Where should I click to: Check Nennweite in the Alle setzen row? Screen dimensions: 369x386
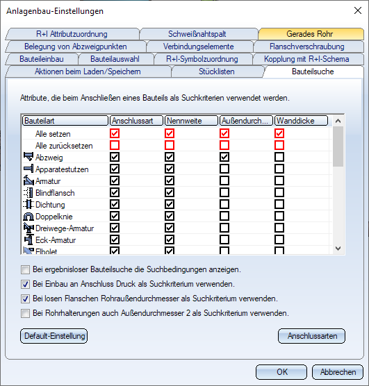(170, 133)
